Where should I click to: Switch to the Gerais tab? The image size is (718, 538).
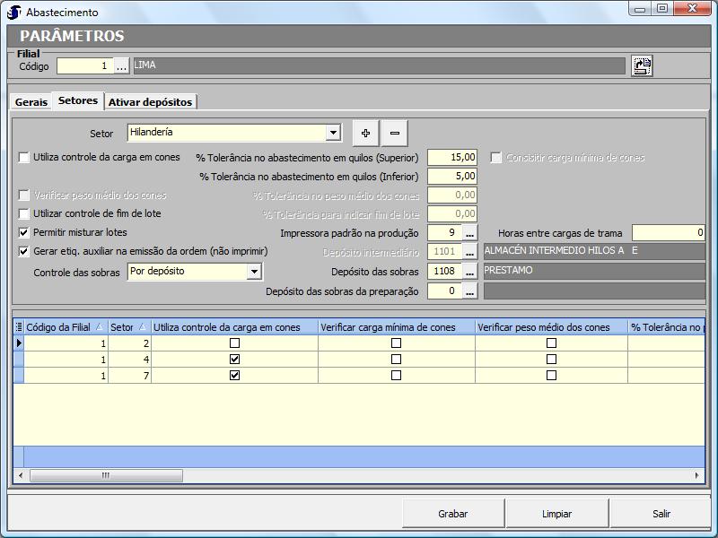click(x=31, y=102)
